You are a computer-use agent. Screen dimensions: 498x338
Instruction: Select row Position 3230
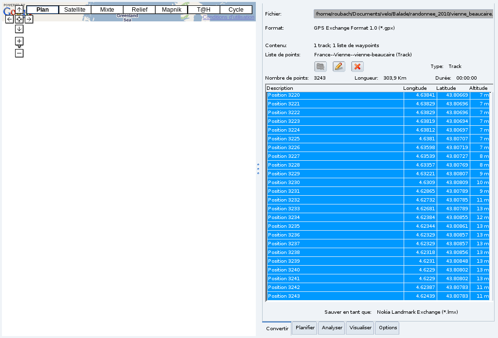(378, 182)
